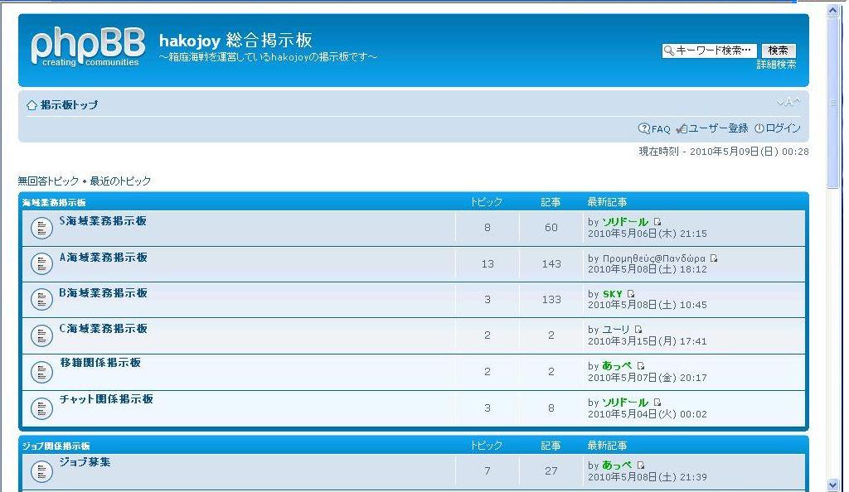Open the FAQ link
This screenshot has width=849, height=492.
[661, 129]
